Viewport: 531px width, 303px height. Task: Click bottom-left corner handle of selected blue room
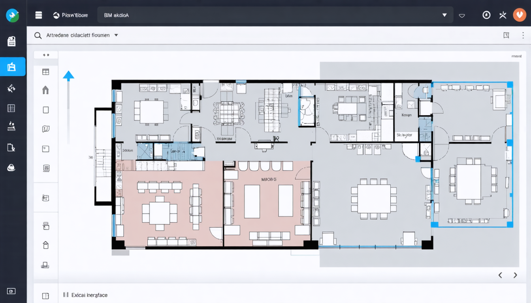434,224
